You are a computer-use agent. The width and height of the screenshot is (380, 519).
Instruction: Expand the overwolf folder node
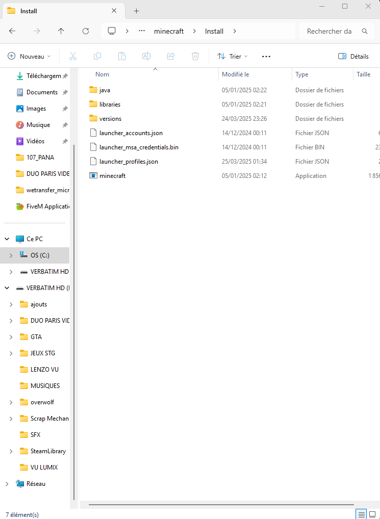[x=11, y=402]
